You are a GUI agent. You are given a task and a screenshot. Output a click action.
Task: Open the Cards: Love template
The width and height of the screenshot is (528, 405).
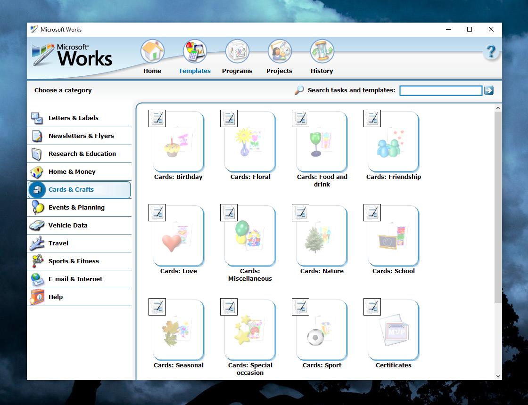178,236
